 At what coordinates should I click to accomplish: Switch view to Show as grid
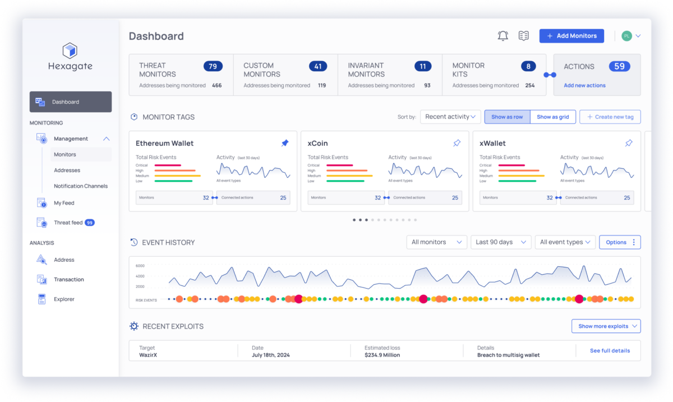(x=553, y=117)
